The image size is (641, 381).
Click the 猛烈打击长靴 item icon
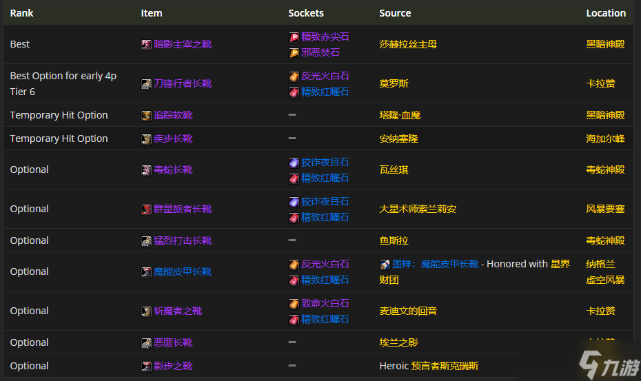click(x=146, y=241)
